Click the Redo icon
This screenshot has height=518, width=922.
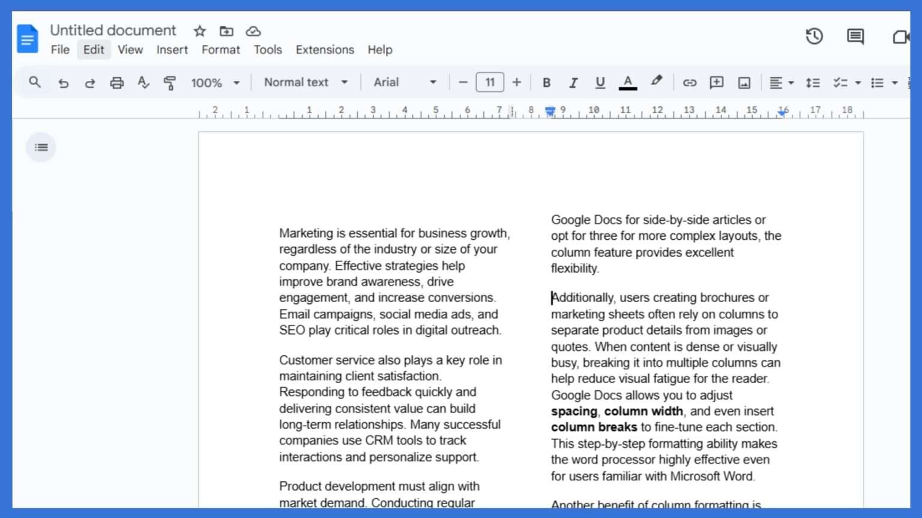(89, 82)
